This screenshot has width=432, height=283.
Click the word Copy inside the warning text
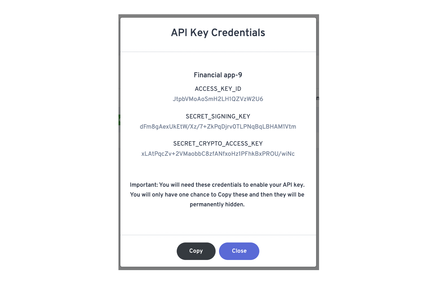(x=225, y=195)
